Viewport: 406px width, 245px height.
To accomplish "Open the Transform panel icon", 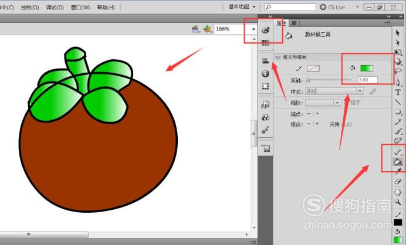I will coord(265,86).
